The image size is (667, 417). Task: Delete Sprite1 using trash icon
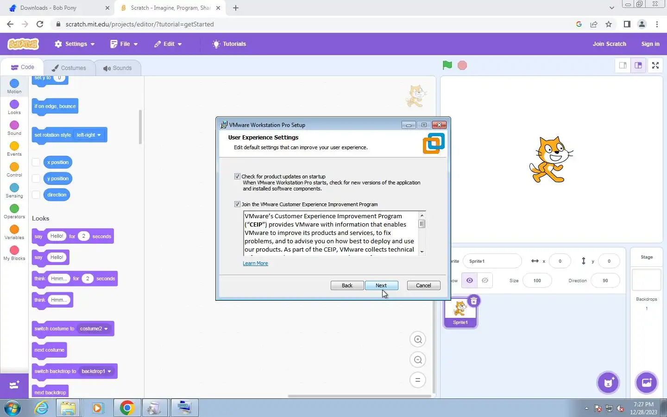pyautogui.click(x=474, y=301)
